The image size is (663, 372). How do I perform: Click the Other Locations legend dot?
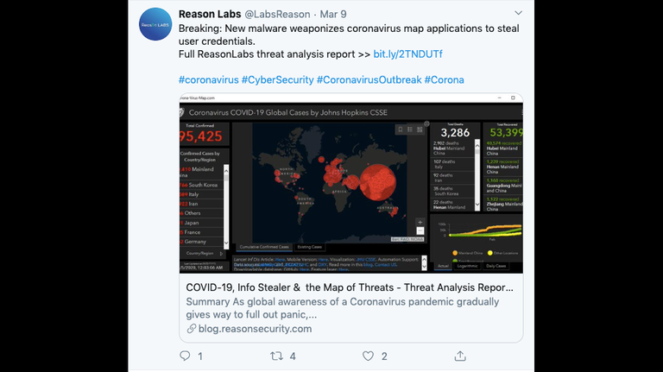490,253
